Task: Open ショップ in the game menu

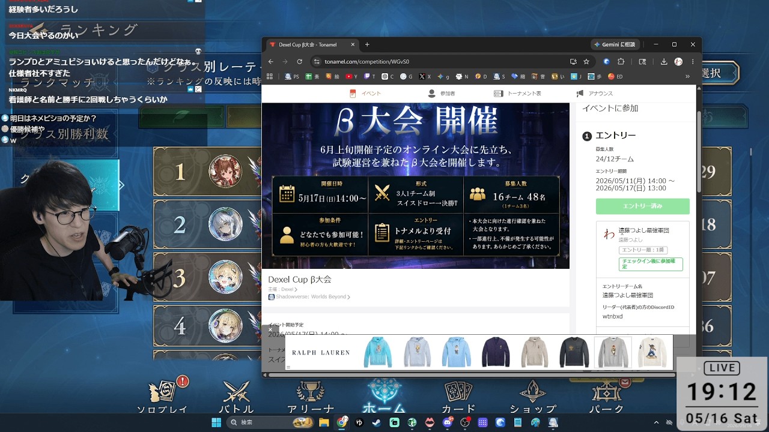Action: coord(532,398)
